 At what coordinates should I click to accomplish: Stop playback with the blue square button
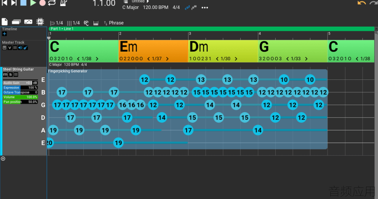[23, 3]
